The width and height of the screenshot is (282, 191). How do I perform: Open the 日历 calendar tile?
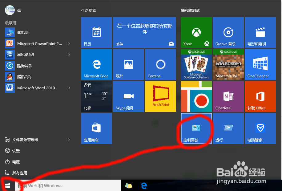tap(97, 32)
